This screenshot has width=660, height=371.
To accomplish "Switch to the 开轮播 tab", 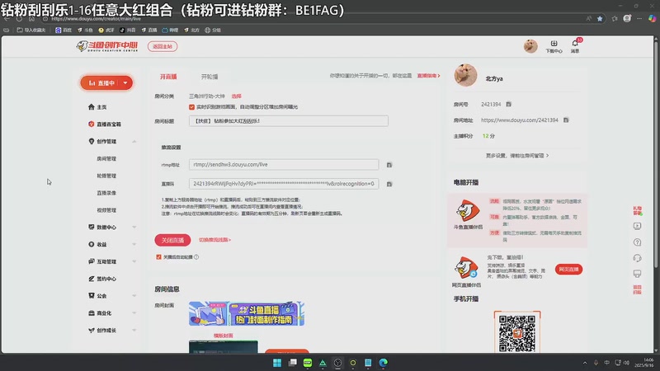I will 210,77.
